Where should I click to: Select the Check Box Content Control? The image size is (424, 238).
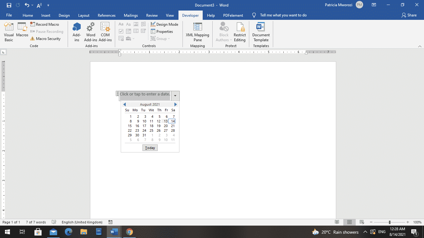[121, 31]
